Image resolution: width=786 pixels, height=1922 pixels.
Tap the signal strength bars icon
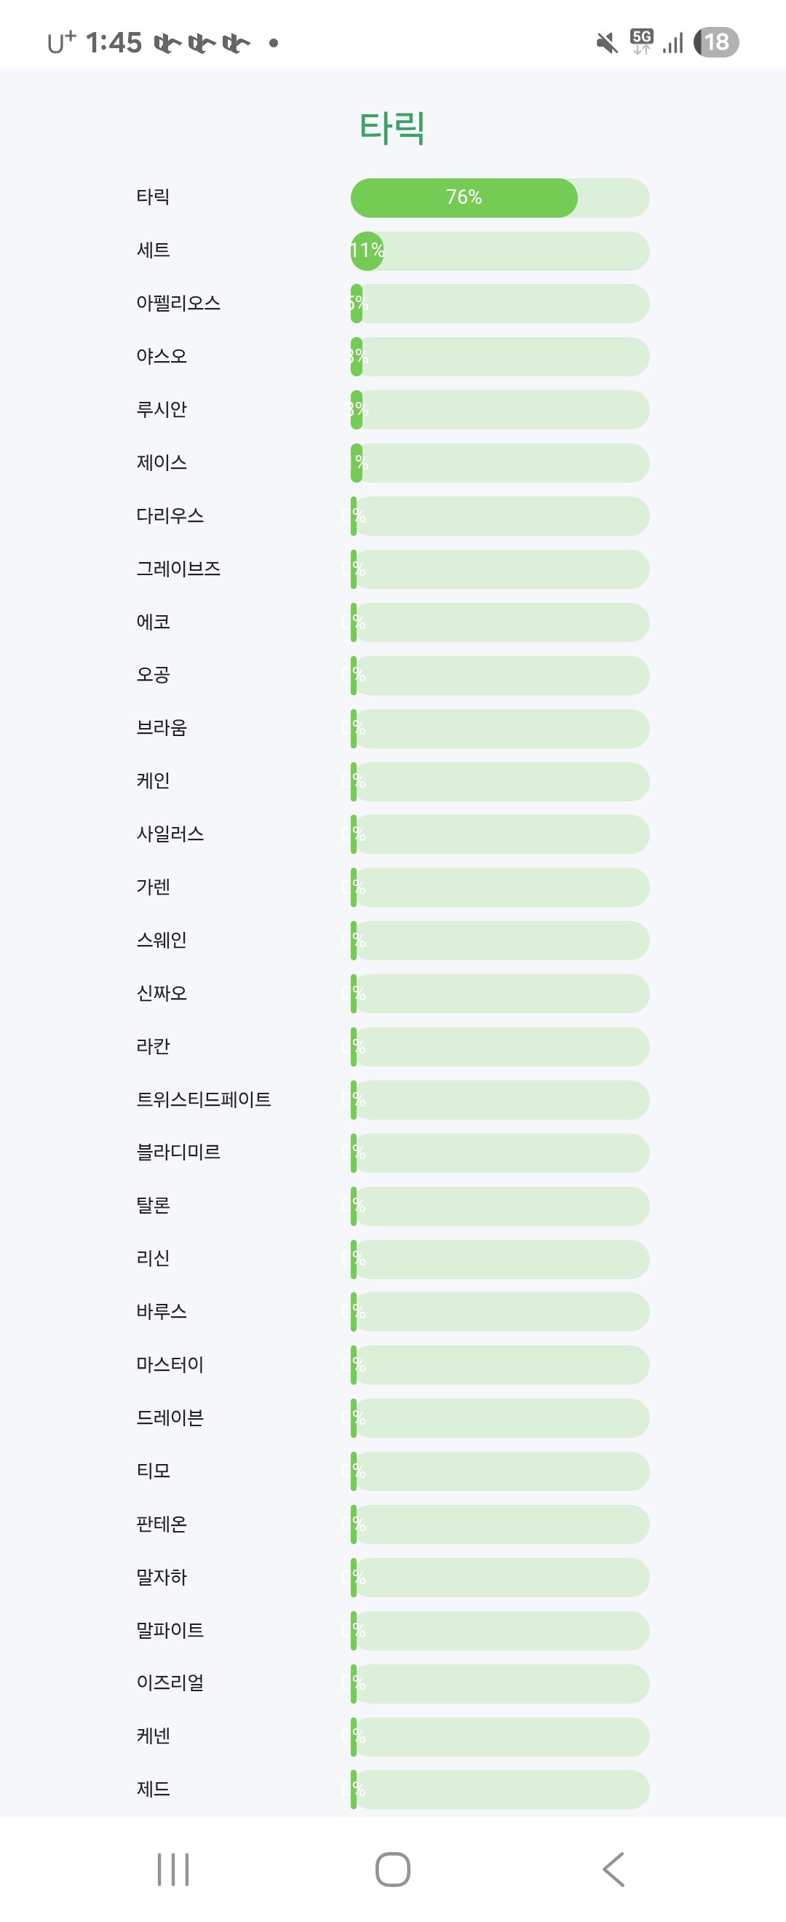click(x=672, y=43)
